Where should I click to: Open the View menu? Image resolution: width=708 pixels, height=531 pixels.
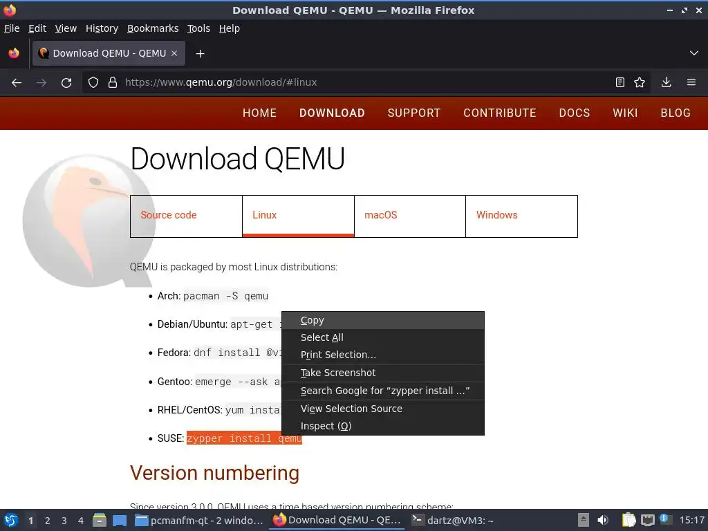pos(66,28)
